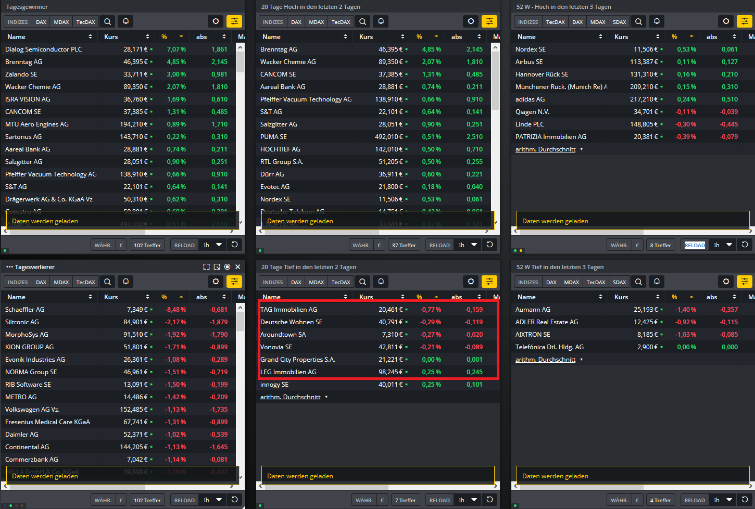Open the alarm bell in 20 Tage Hoch panel
The width and height of the screenshot is (755, 509).
(x=380, y=21)
